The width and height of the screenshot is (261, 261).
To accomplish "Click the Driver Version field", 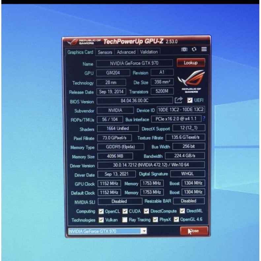I will (x=151, y=165).
